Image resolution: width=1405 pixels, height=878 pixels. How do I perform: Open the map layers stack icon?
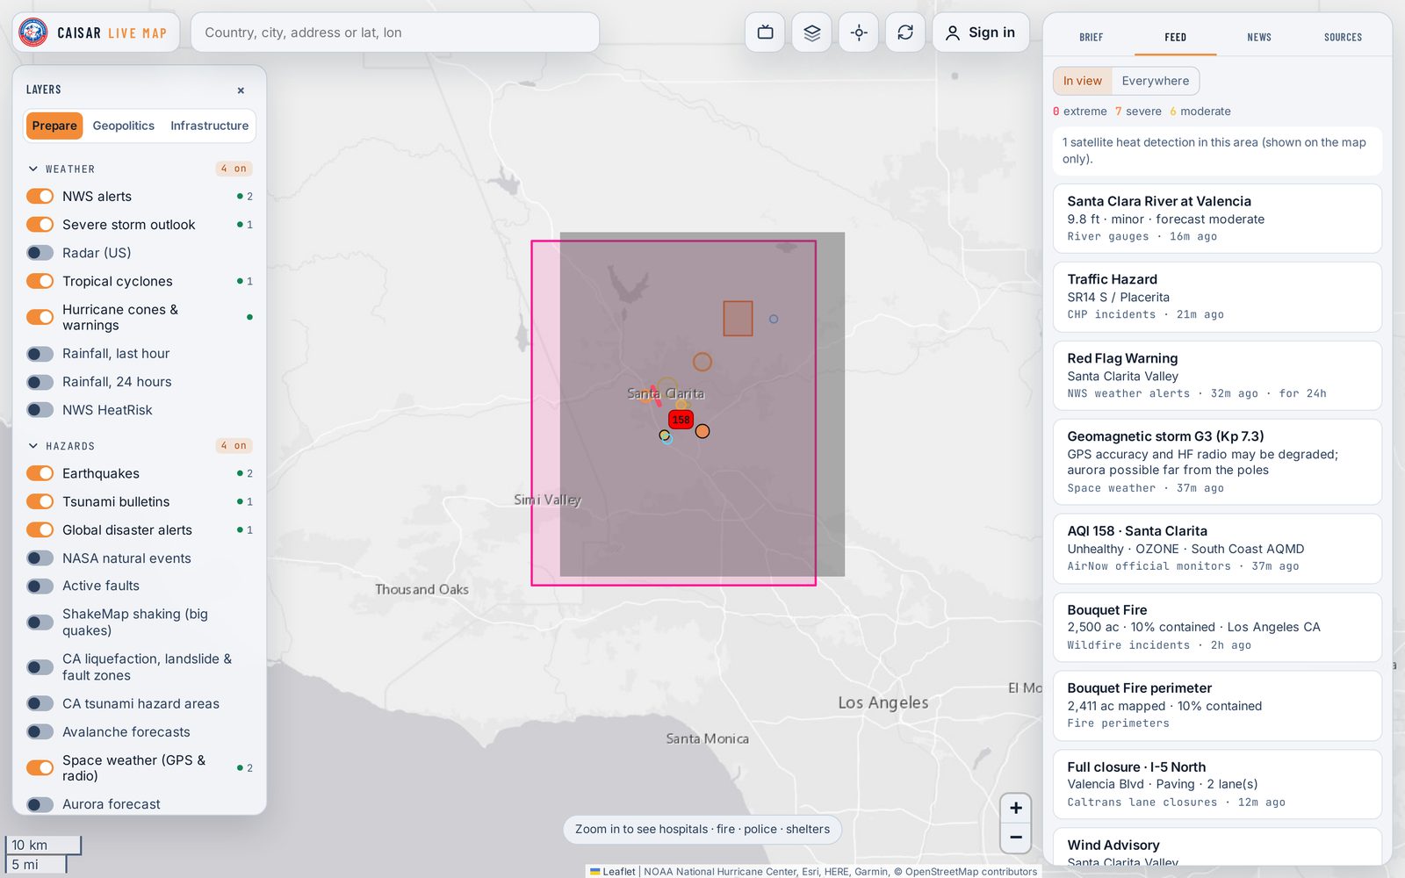(812, 32)
